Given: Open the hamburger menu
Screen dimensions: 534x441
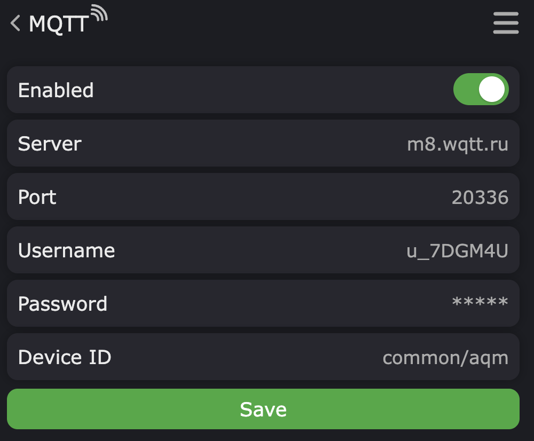Looking at the screenshot, I should pos(506,23).
